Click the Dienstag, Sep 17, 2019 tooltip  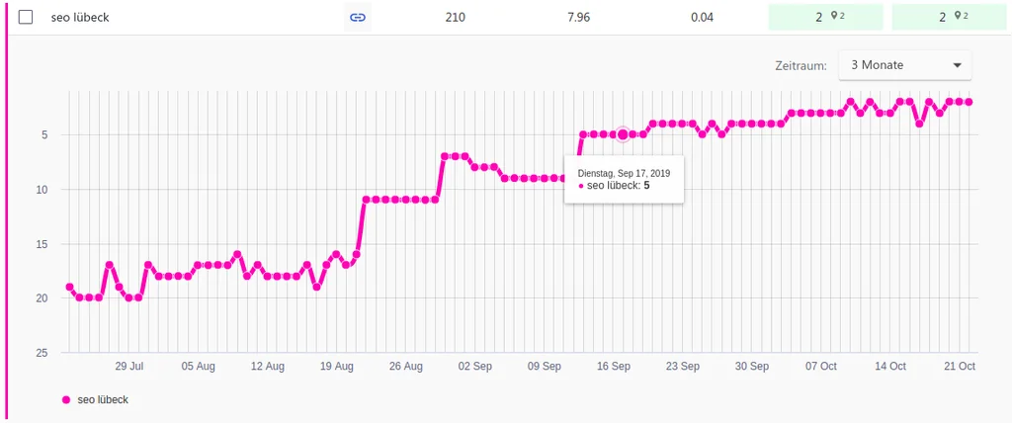coord(625,179)
